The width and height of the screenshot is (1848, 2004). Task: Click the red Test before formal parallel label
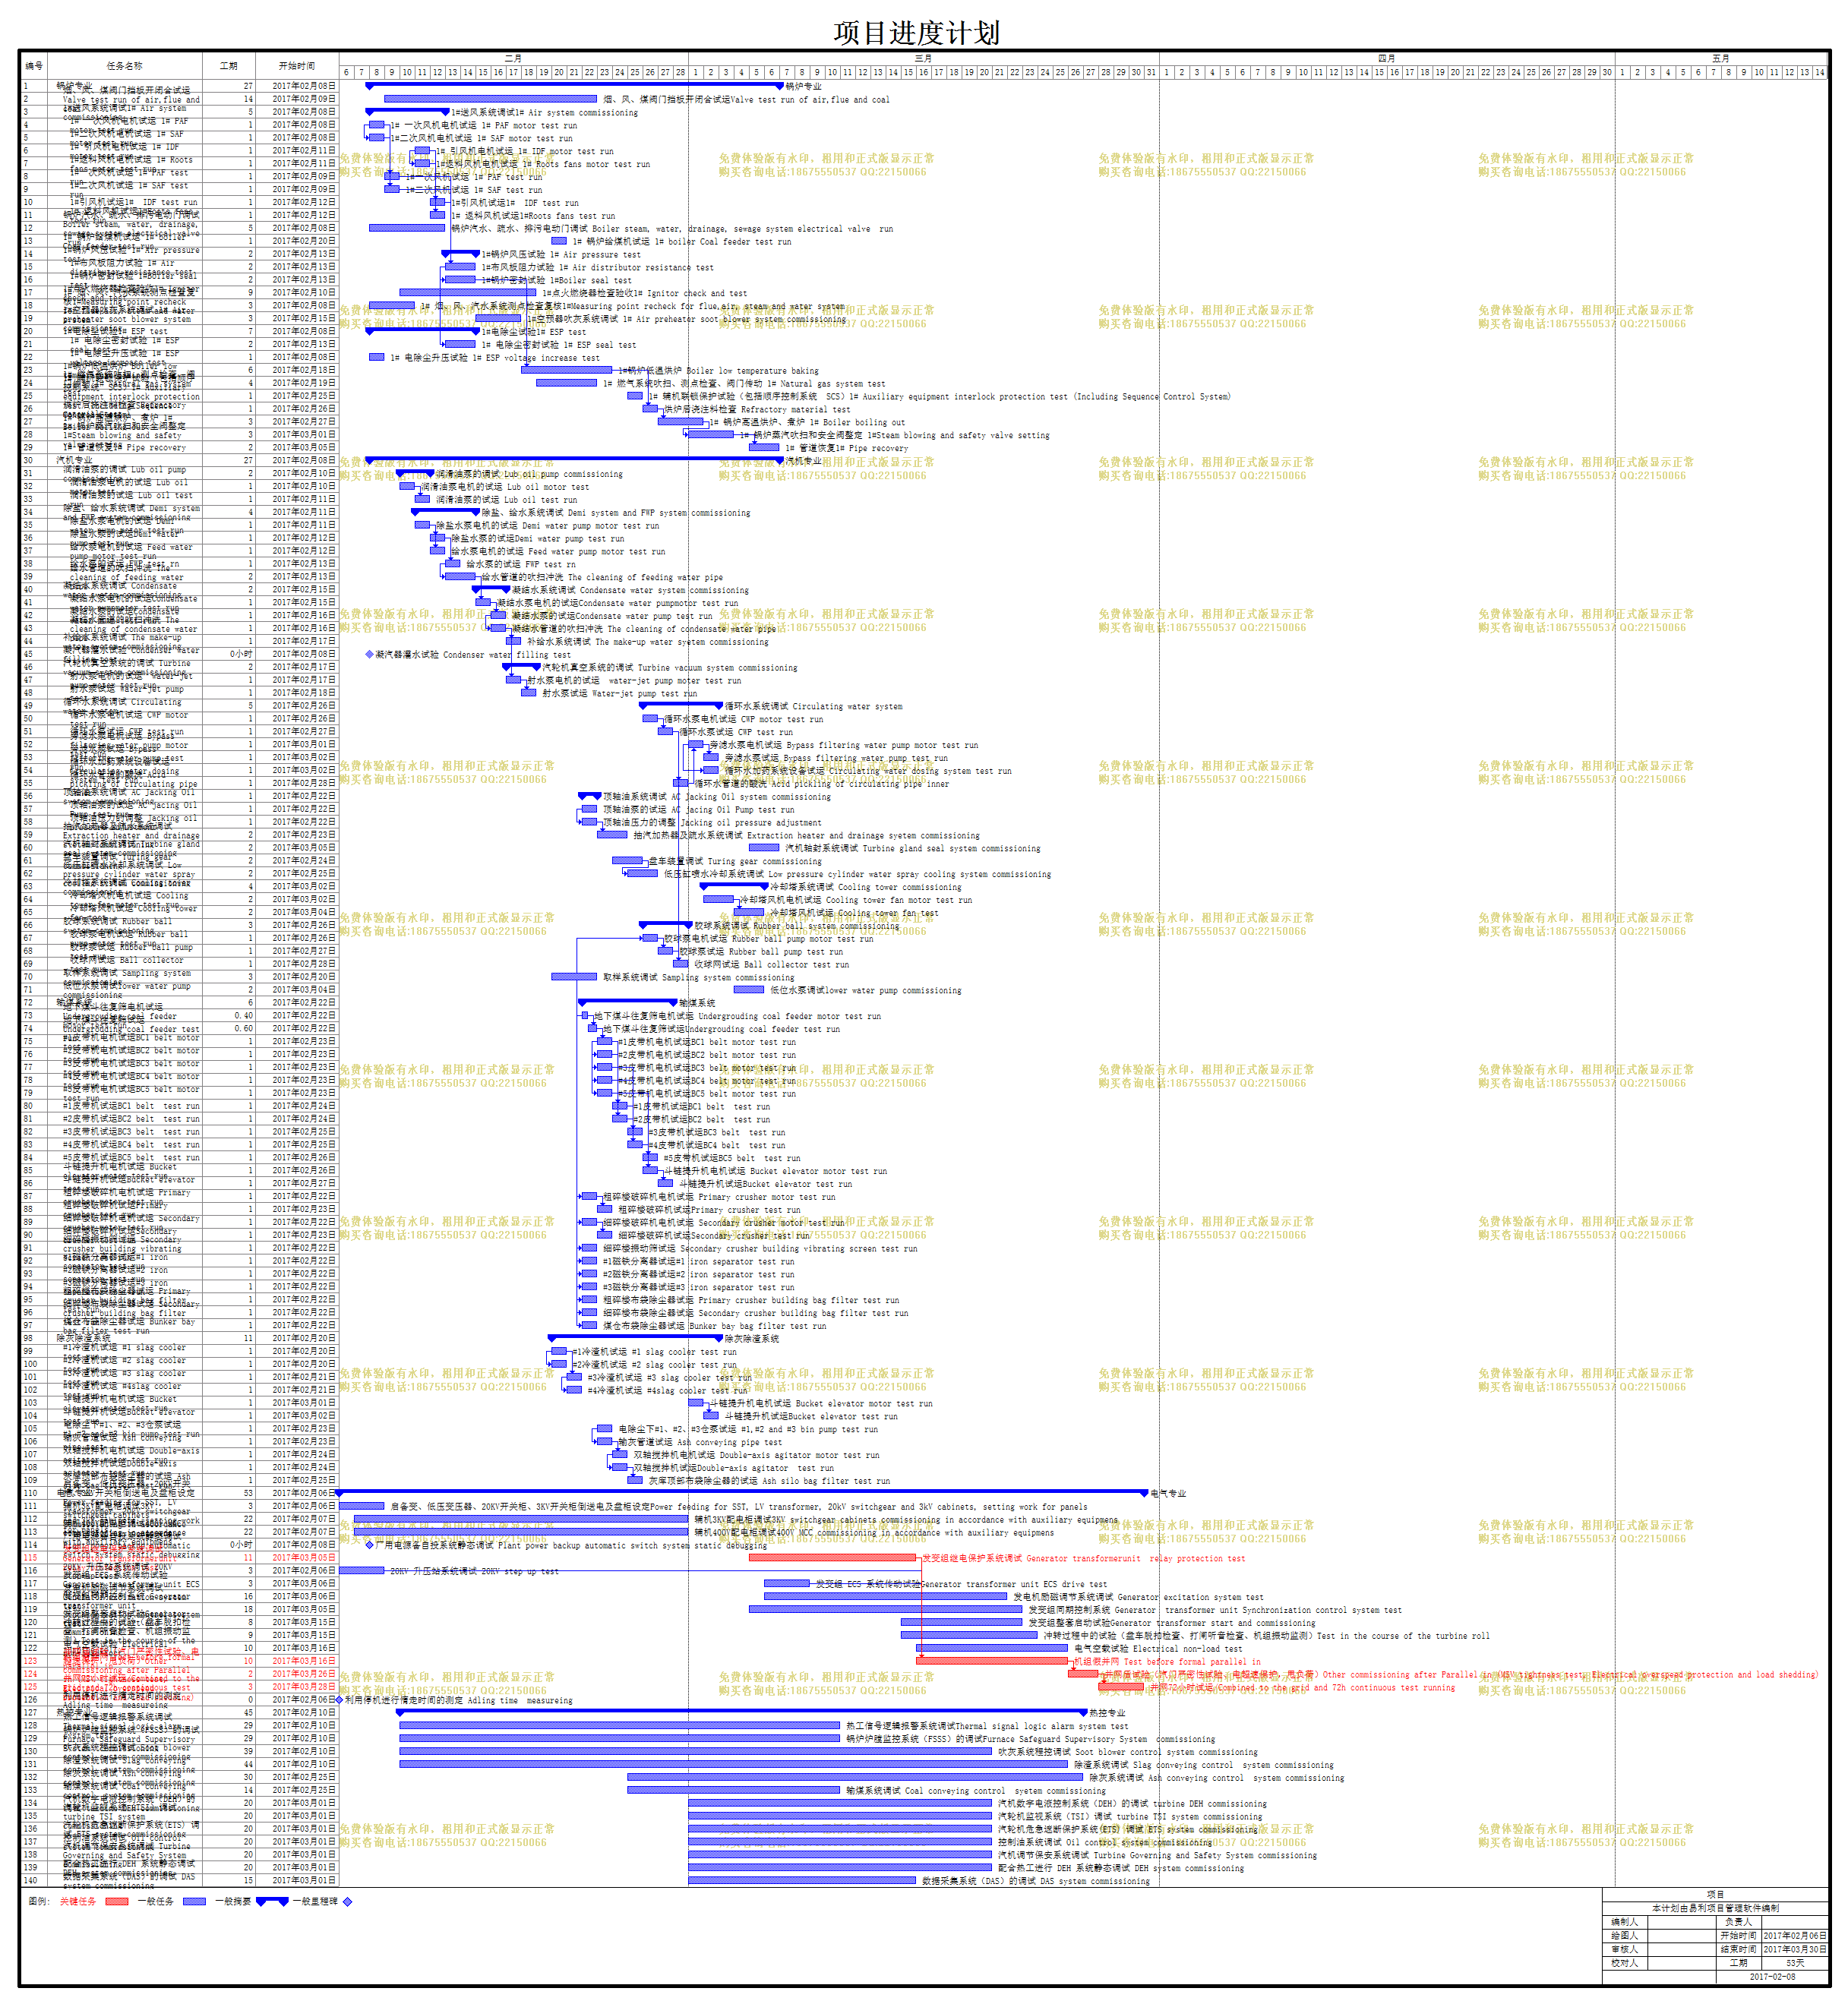click(x=1167, y=1662)
